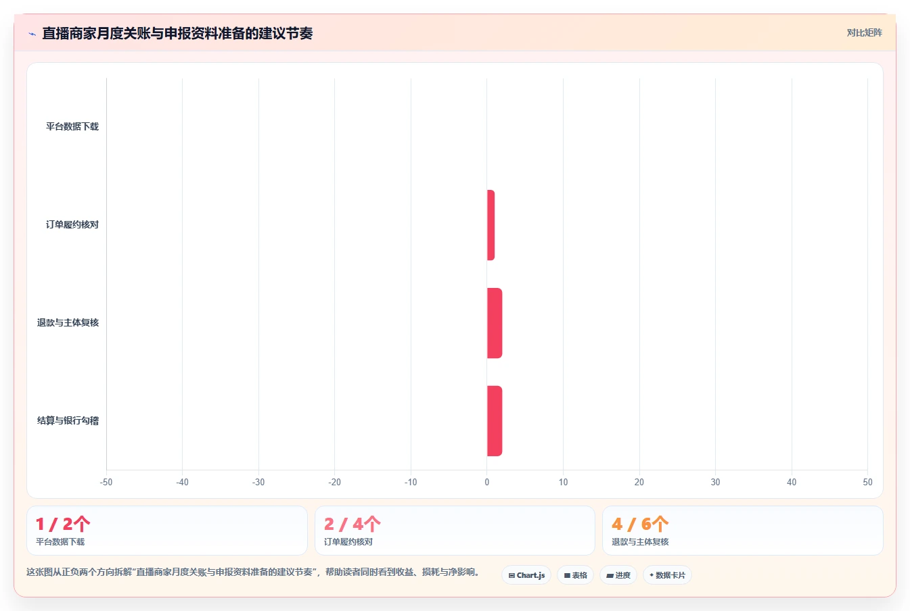The width and height of the screenshot is (910, 611).
Task: Click the 订单履约核对 axis label
Action: [72, 224]
